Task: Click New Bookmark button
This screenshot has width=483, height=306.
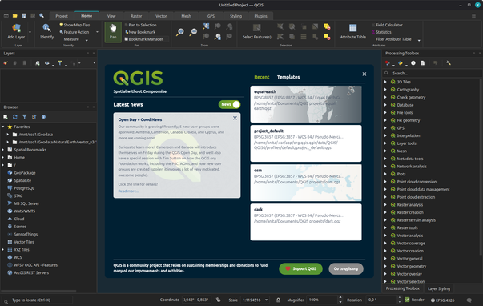Action: [x=140, y=32]
